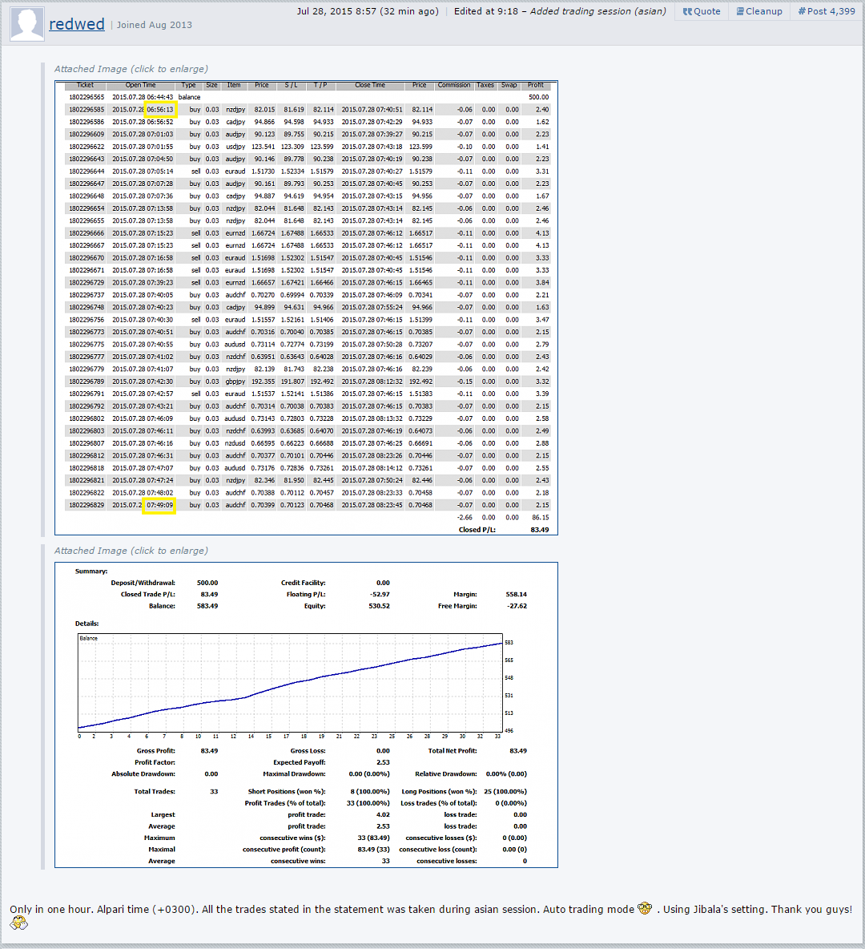Click the 'Total Net Profit:' label
This screenshot has height=949, width=865.
pyautogui.click(x=453, y=751)
